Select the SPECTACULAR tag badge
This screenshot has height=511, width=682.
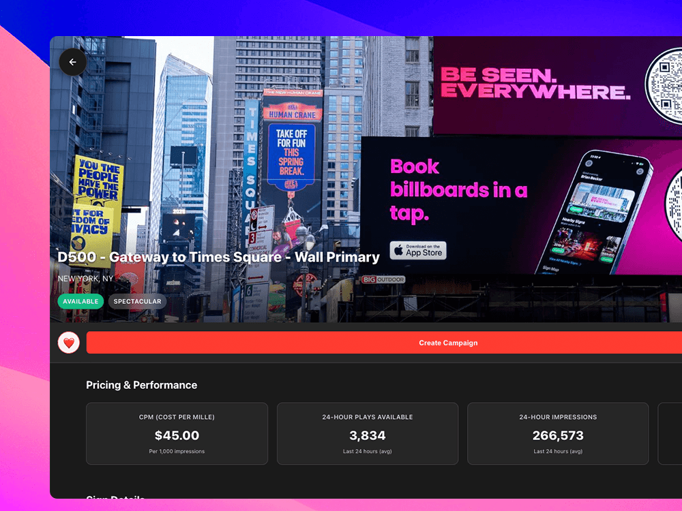(138, 302)
